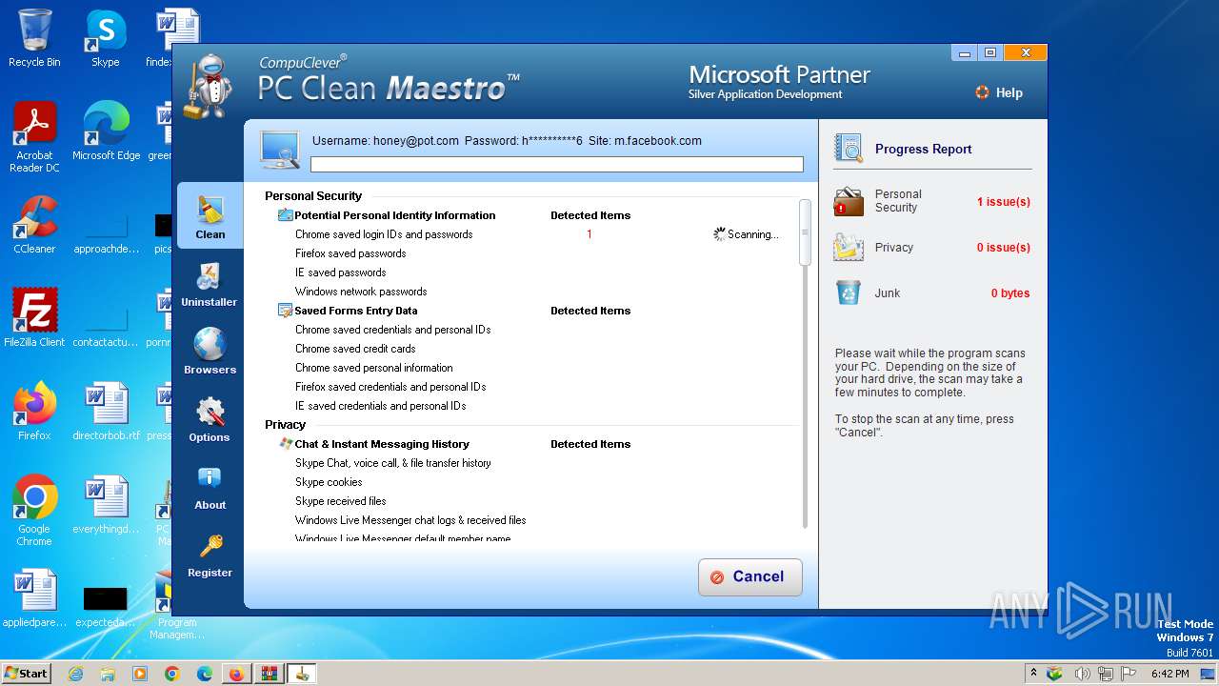Open Skype desktop shortcut
This screenshot has width=1219, height=686.
click(106, 38)
